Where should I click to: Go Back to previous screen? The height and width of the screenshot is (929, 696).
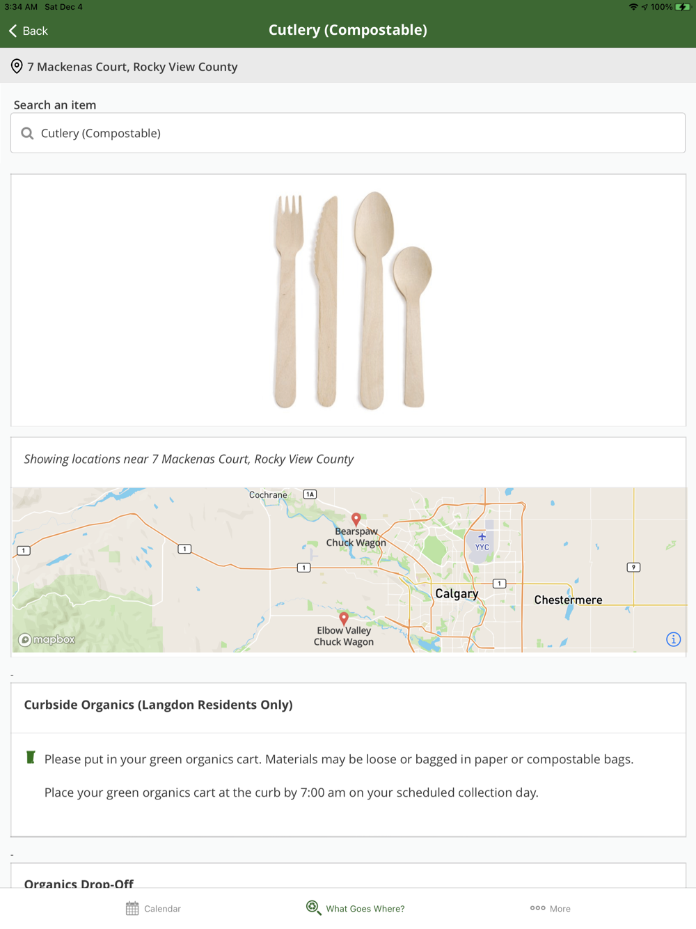29,31
